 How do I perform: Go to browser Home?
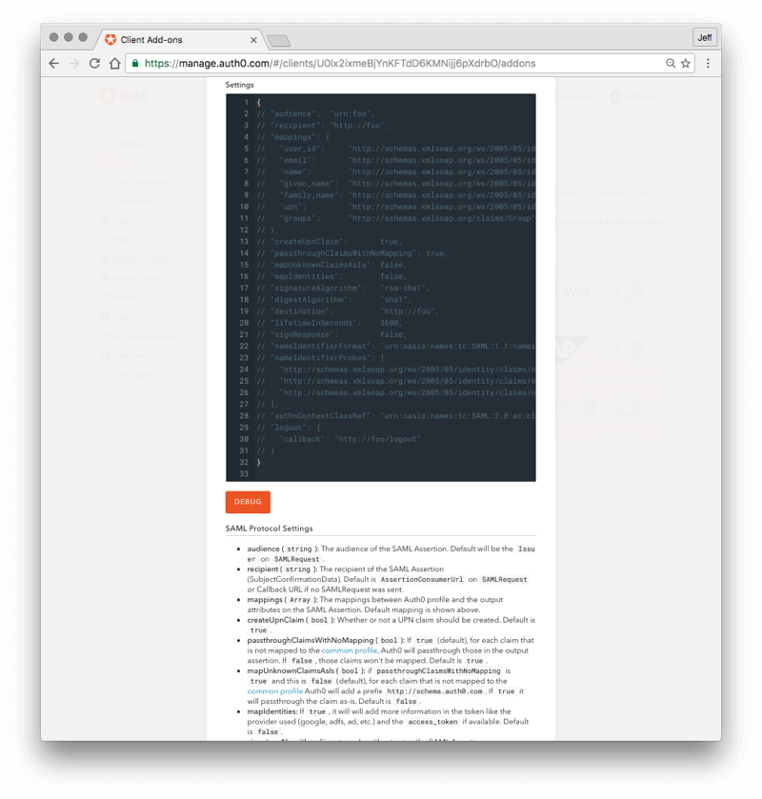point(114,63)
